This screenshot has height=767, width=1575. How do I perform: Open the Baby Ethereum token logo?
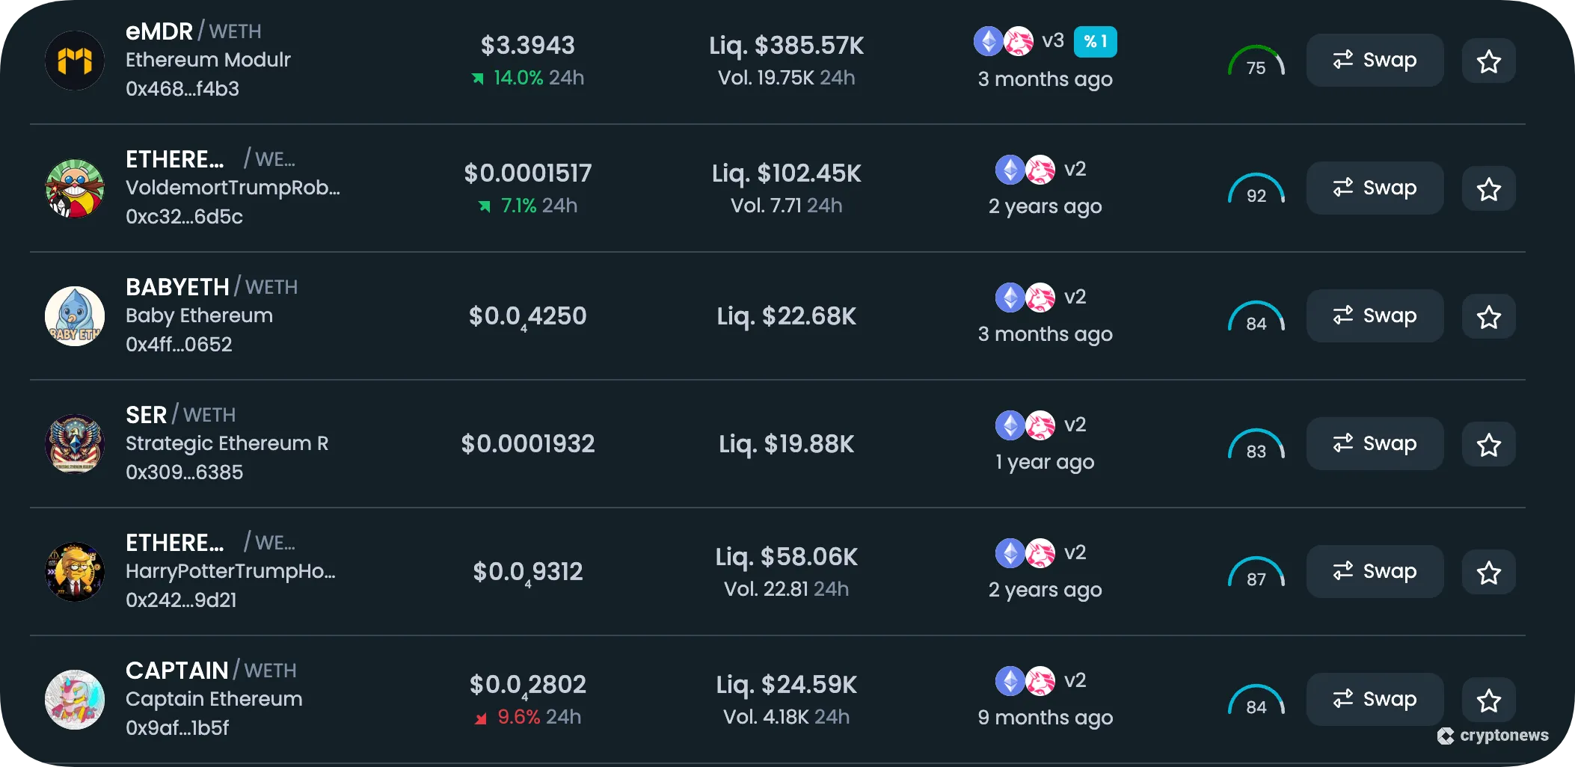point(75,316)
